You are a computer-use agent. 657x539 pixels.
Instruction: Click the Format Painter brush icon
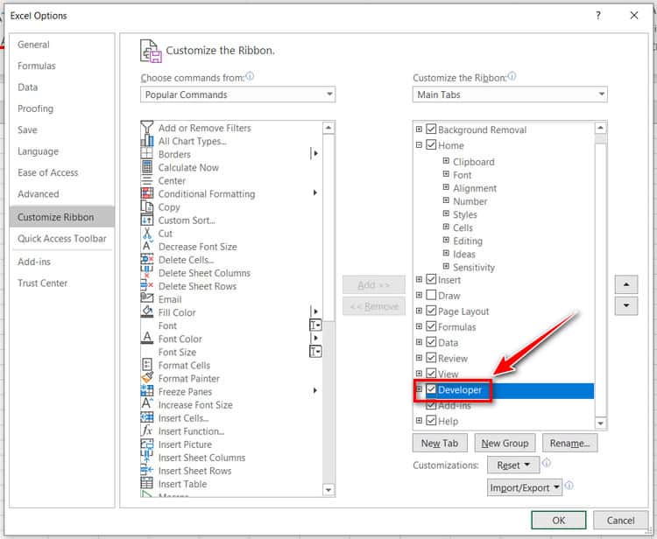point(147,379)
